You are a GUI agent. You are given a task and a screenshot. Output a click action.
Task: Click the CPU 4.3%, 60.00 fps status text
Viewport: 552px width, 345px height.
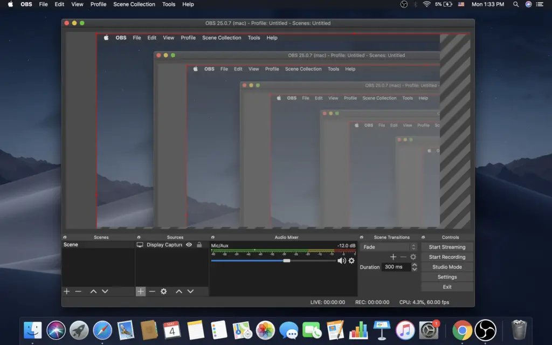(x=424, y=302)
